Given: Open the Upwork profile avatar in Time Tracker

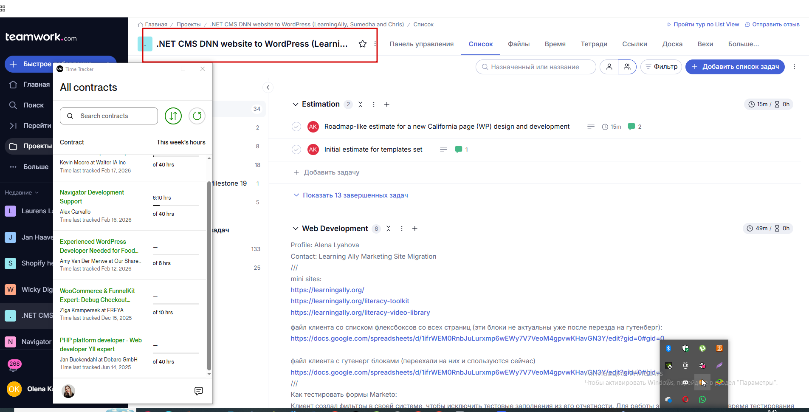Looking at the screenshot, I should 68,391.
